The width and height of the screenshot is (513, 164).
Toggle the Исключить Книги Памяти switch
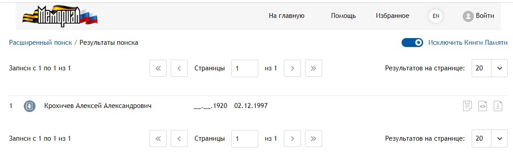(412, 43)
